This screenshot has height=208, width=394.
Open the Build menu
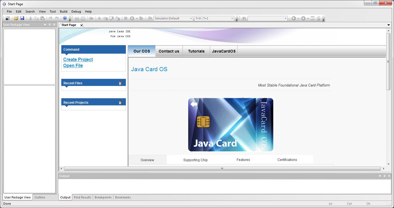[x=63, y=11]
